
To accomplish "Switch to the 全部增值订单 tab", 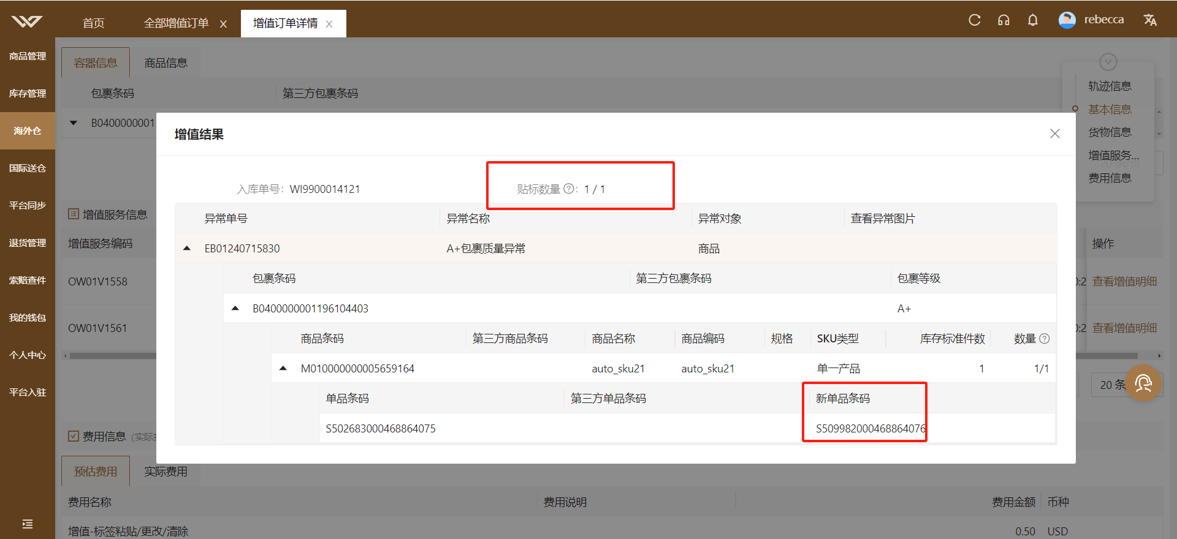I will coord(176,23).
